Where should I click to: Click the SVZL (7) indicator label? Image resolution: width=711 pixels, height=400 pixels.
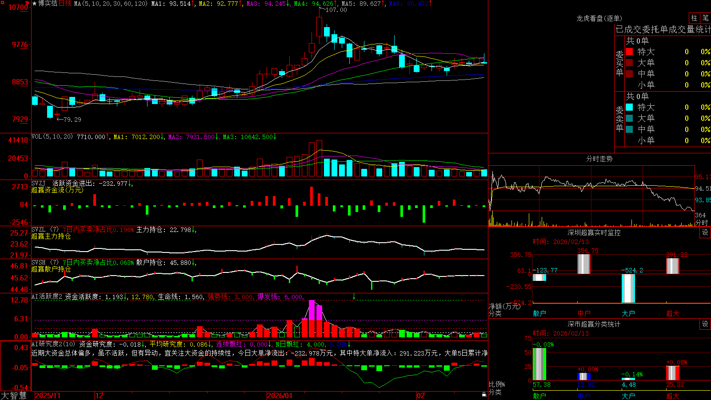pyautogui.click(x=45, y=230)
